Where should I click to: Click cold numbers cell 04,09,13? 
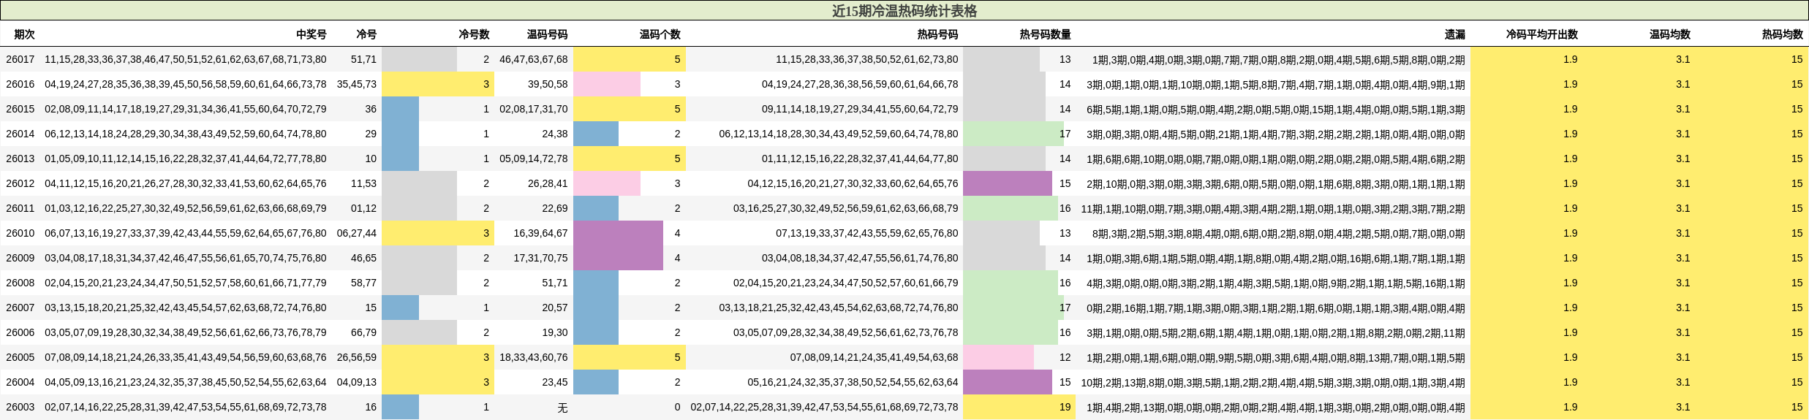357,382
